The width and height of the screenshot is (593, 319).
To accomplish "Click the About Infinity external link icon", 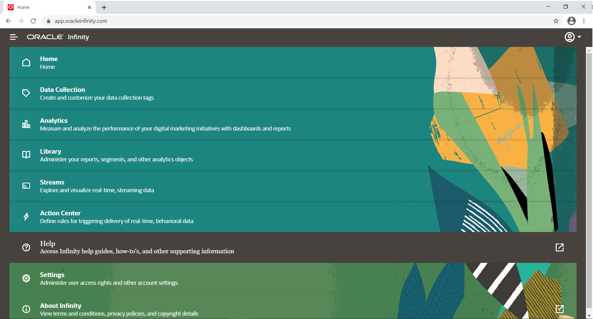I will (x=560, y=309).
